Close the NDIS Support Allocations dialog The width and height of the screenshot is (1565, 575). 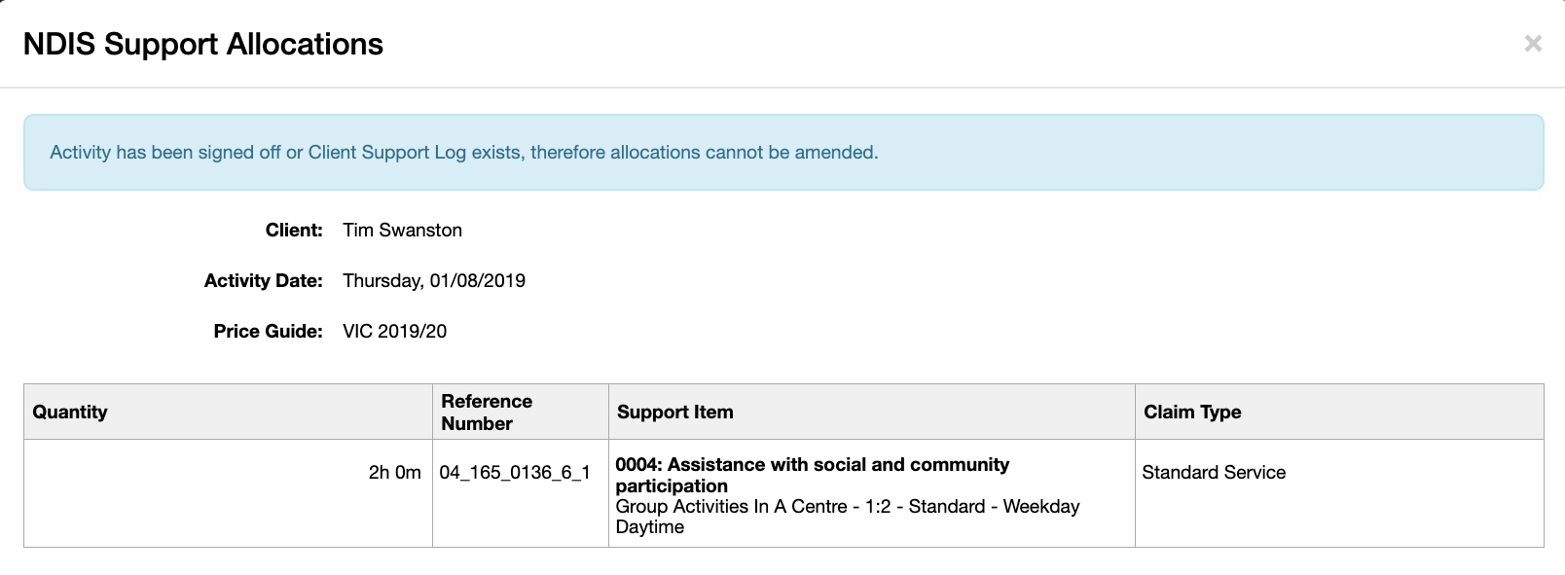click(x=1533, y=43)
